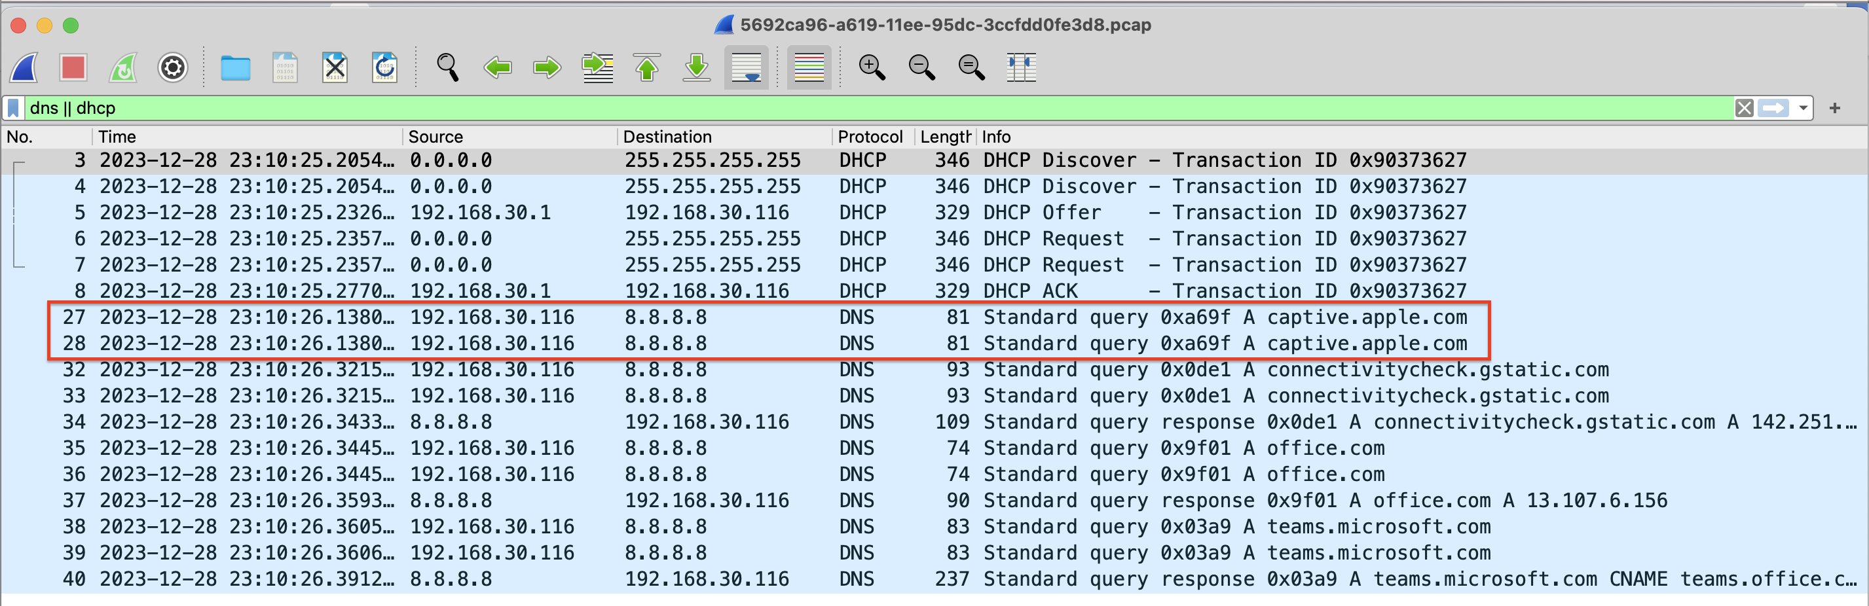The height and width of the screenshot is (606, 1869).
Task: Reload this capture file
Action: coord(384,68)
